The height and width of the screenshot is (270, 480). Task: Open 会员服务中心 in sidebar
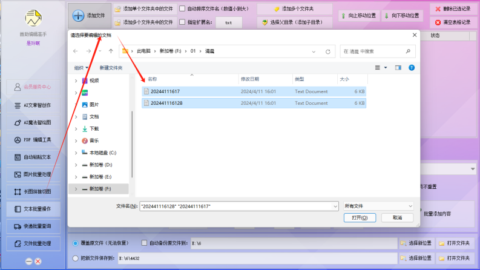[x=33, y=87]
